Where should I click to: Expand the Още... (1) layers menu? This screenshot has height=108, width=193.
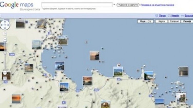point(145,22)
